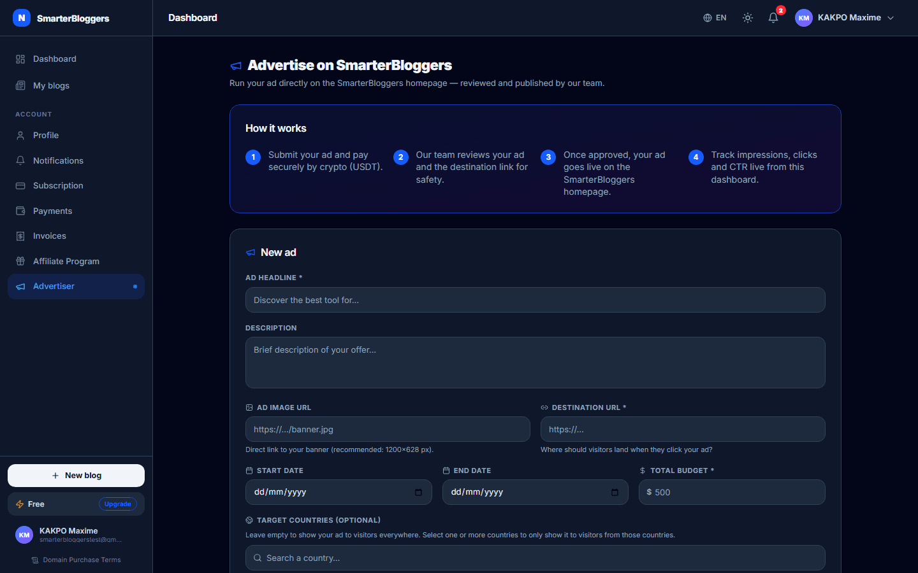Click the KM avatar in the sidebar footer
Viewport: 918px width, 573px height.
(x=24, y=535)
